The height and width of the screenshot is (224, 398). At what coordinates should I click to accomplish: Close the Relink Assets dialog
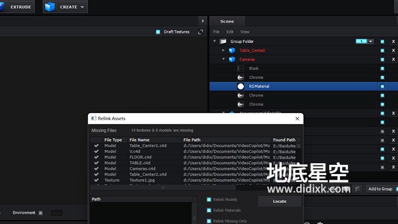point(297,118)
